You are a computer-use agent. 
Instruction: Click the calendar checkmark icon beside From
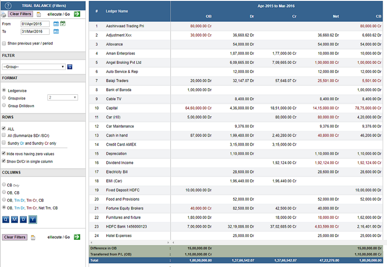[62, 24]
